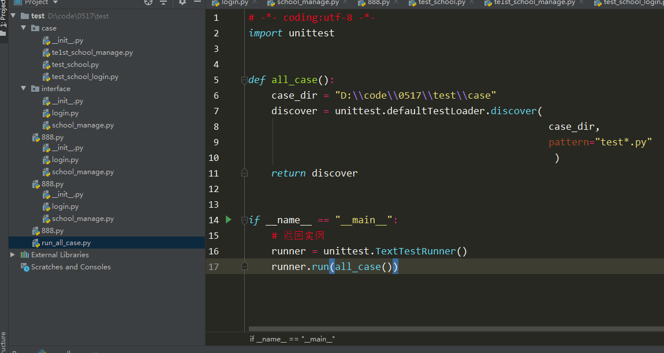664x353 pixels.
Task: Toggle the 1: Project tool window button
Action: click(3, 18)
